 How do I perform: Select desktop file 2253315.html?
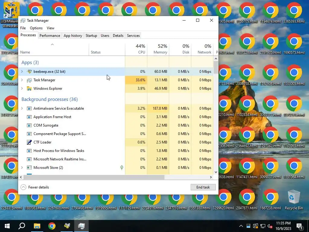pos(11,200)
